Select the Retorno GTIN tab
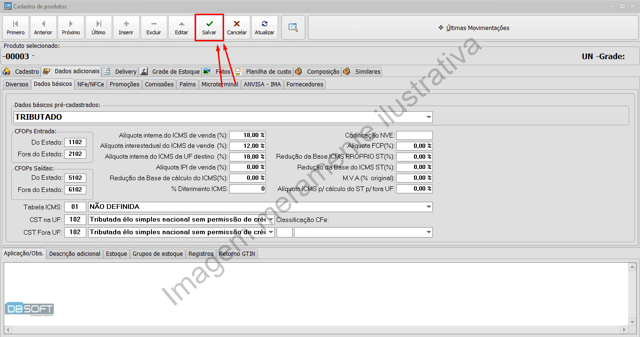Viewport: 640px width, 337px height. tap(237, 253)
